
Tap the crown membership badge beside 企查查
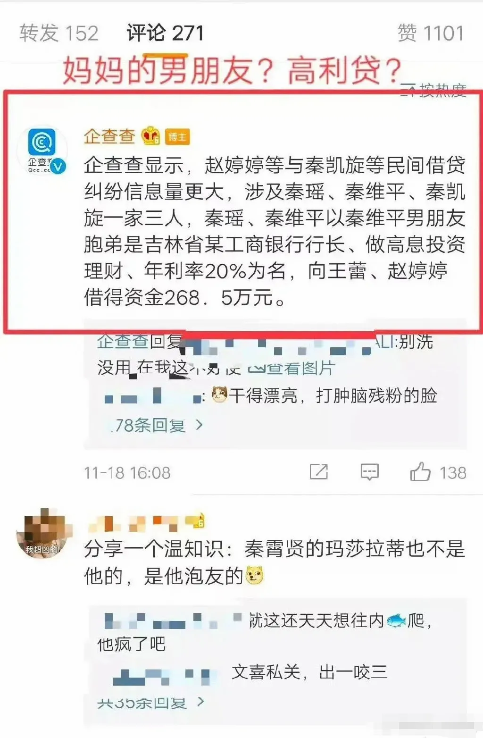[151, 136]
